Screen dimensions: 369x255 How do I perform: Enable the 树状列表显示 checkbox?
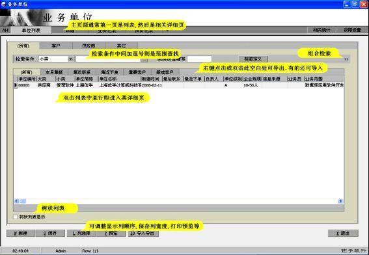tap(16, 217)
